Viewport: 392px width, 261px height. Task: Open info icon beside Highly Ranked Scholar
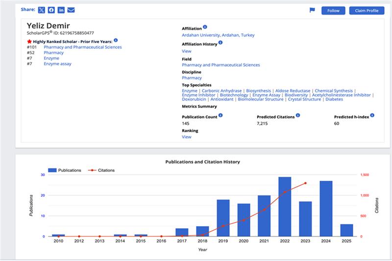tap(116, 40)
